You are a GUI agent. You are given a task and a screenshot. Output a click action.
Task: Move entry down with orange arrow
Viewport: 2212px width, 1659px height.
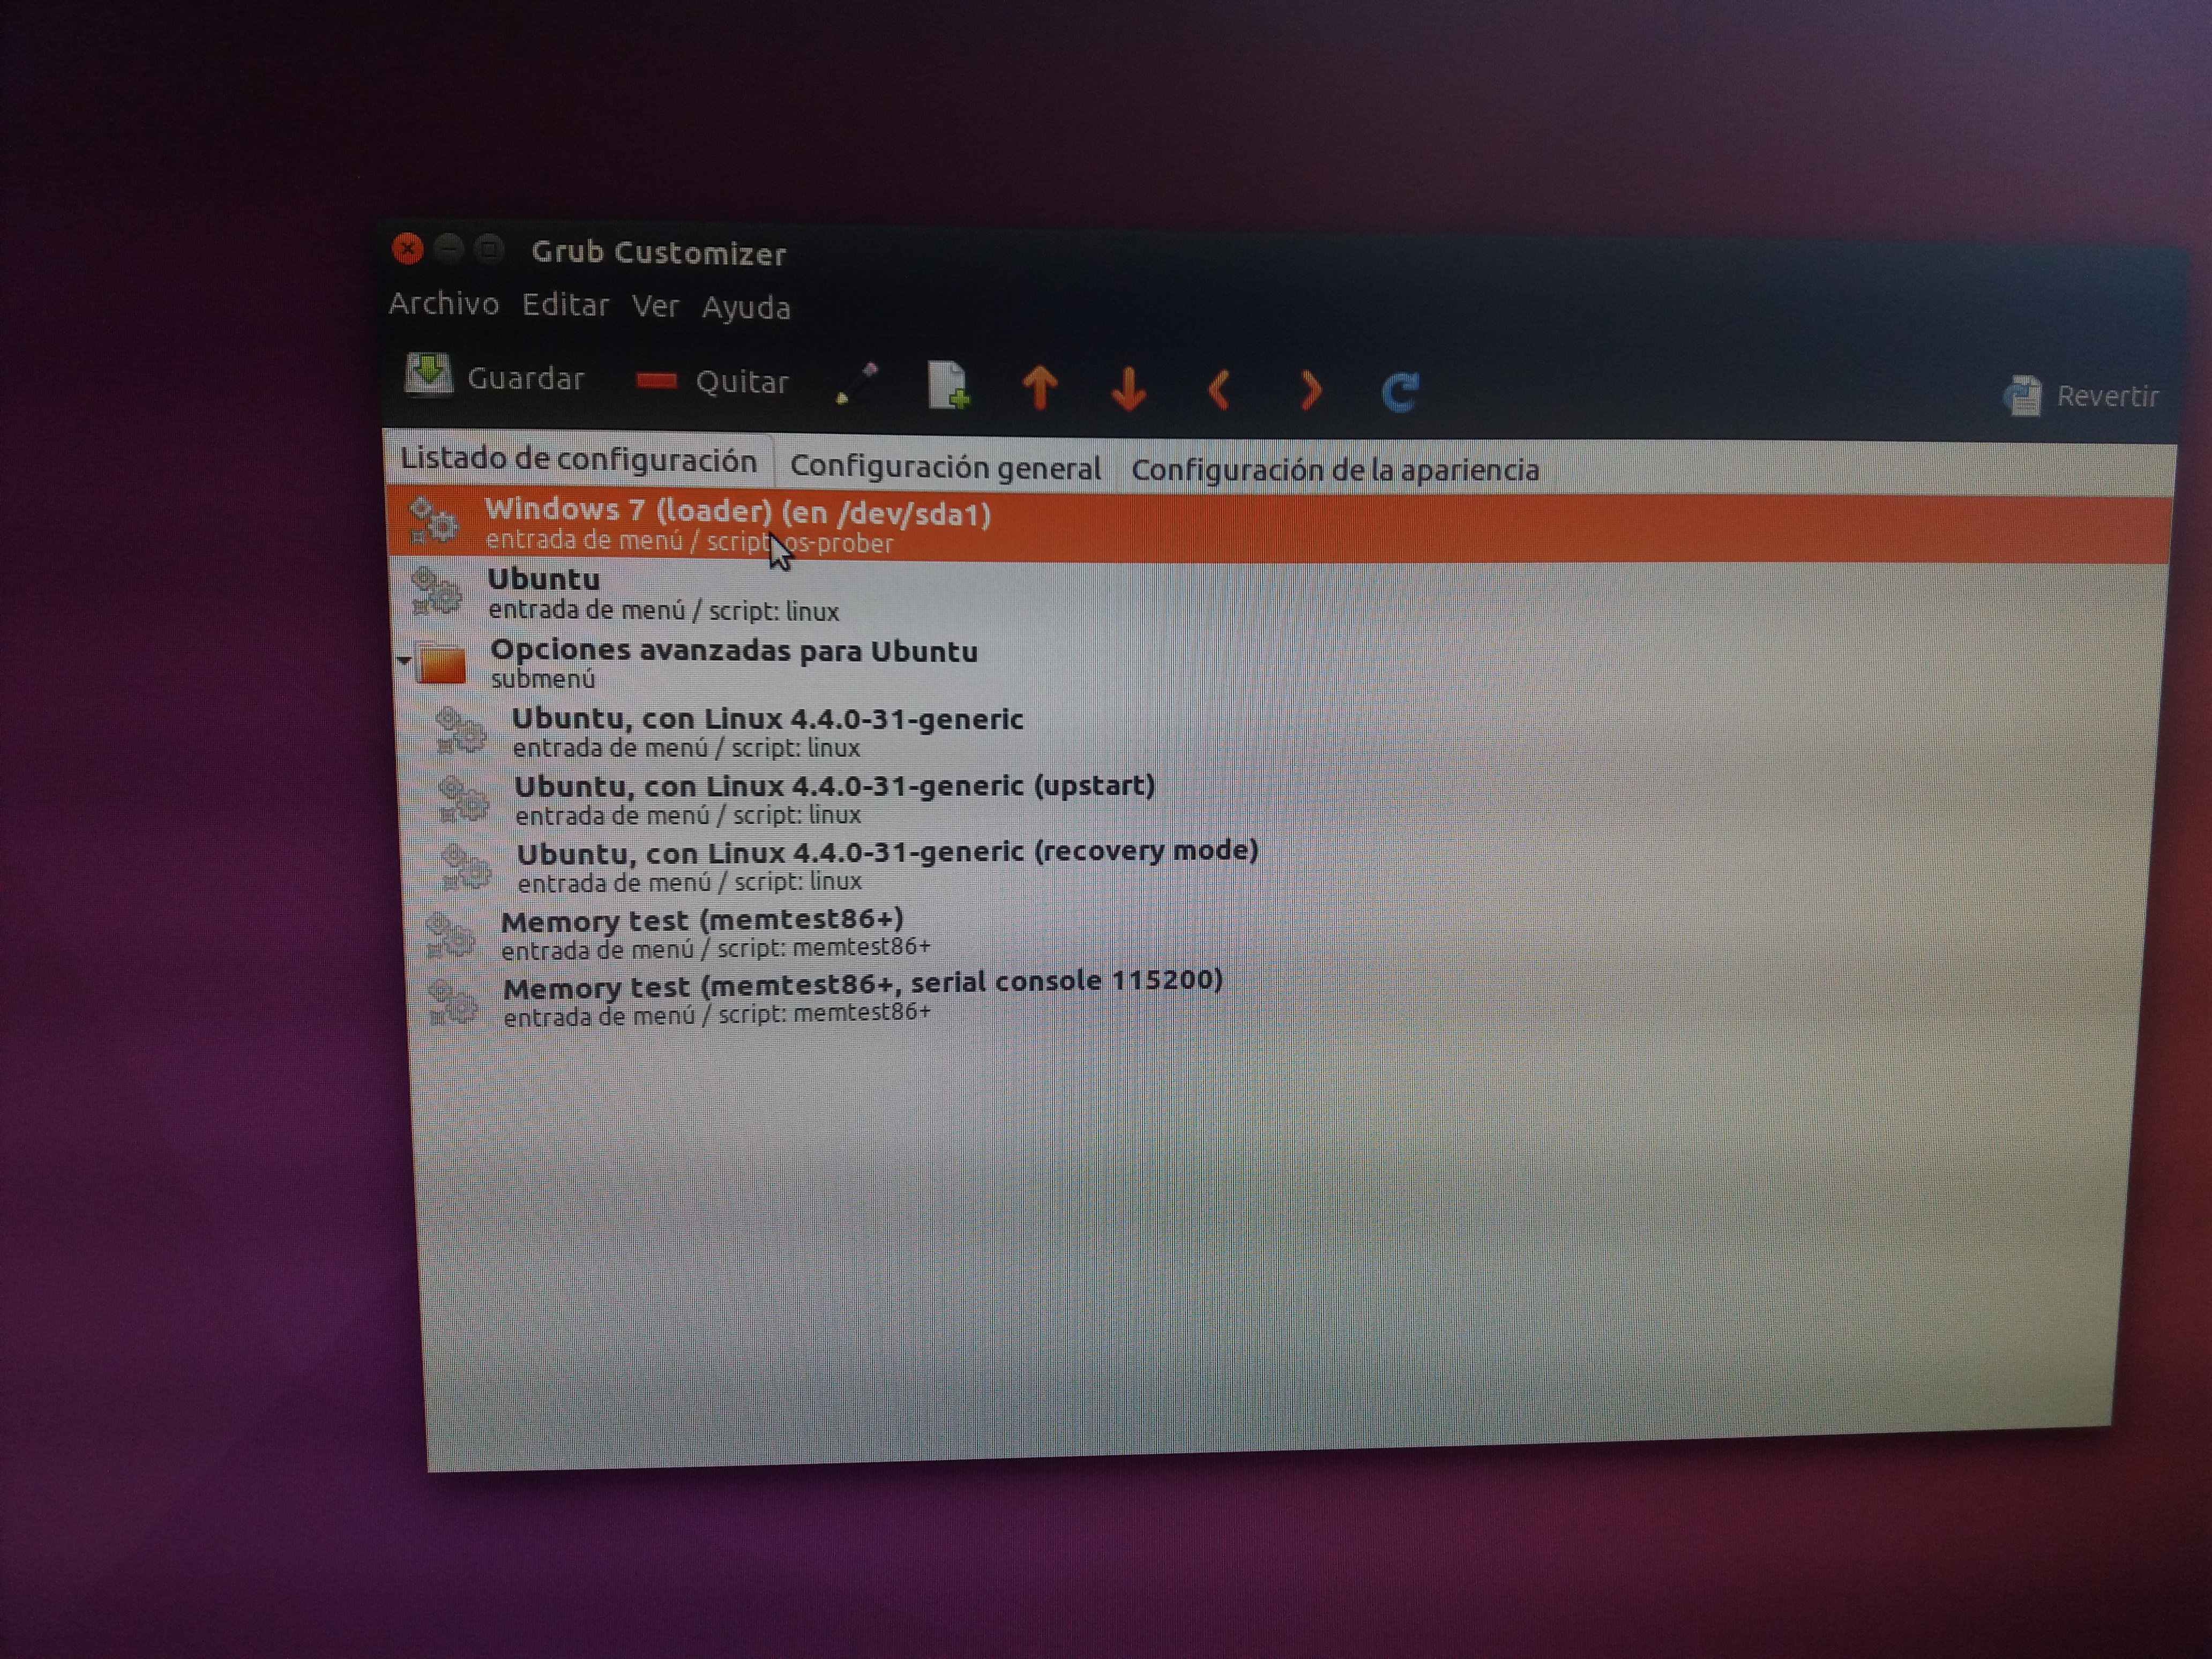tap(1129, 389)
